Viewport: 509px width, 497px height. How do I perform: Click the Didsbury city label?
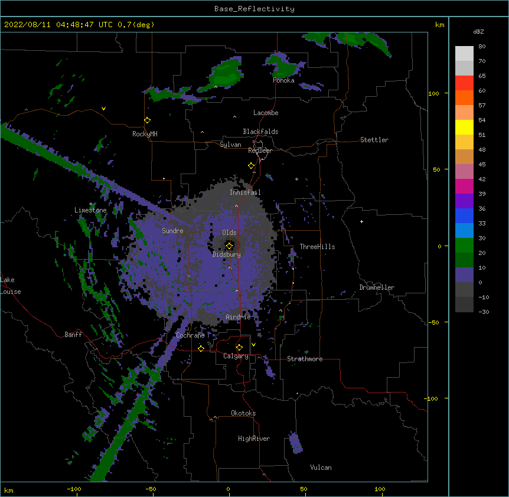227,254
